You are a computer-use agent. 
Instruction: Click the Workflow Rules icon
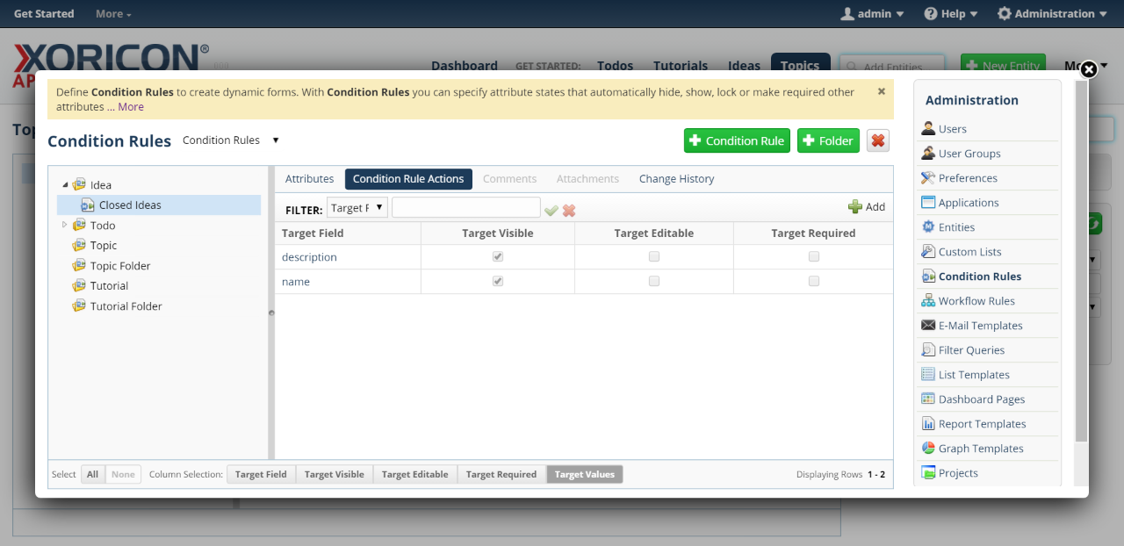(x=928, y=301)
